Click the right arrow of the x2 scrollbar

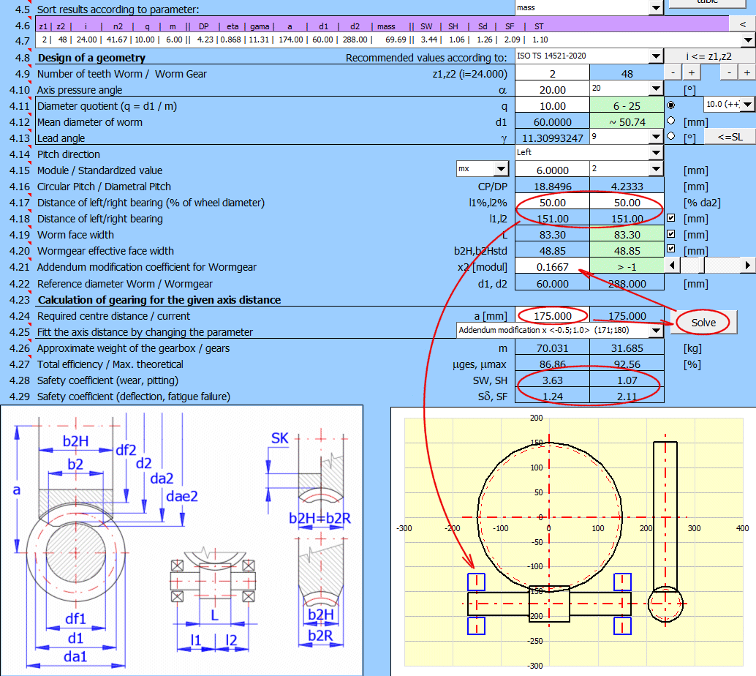(748, 265)
